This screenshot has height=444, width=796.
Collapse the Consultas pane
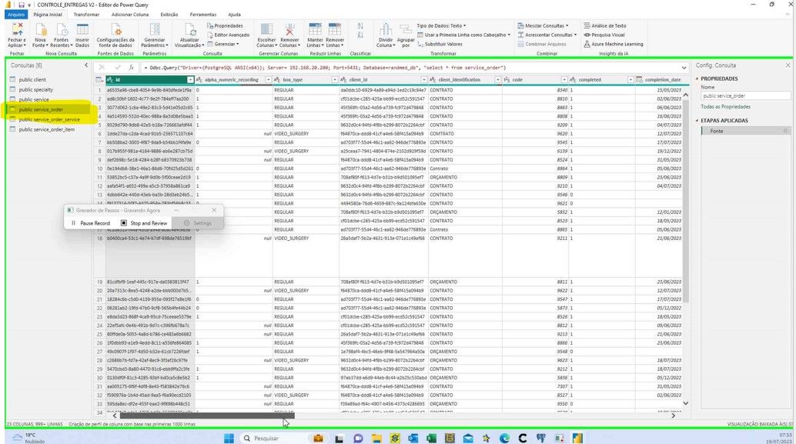85,65
